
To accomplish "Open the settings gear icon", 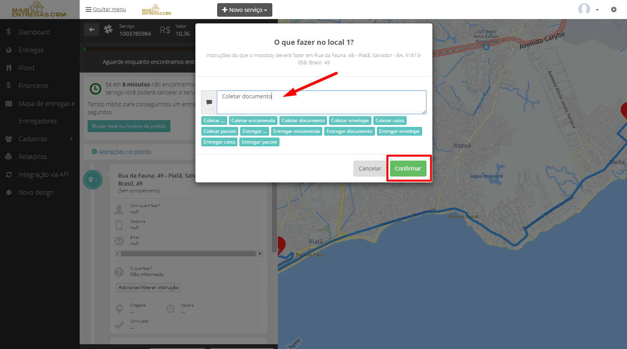I will click(x=614, y=10).
